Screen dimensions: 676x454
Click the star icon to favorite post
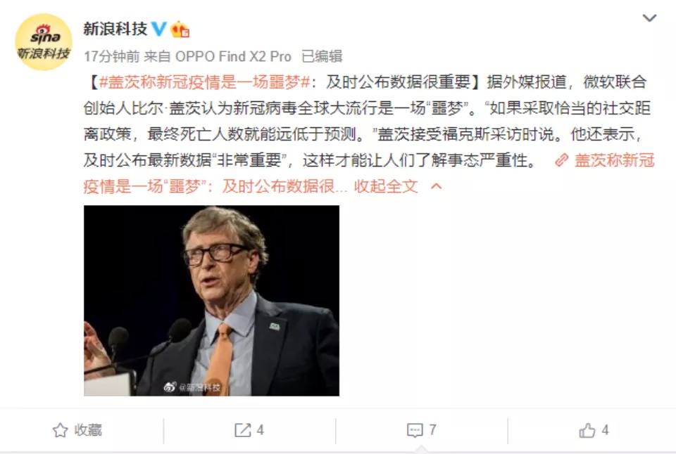pyautogui.click(x=61, y=430)
